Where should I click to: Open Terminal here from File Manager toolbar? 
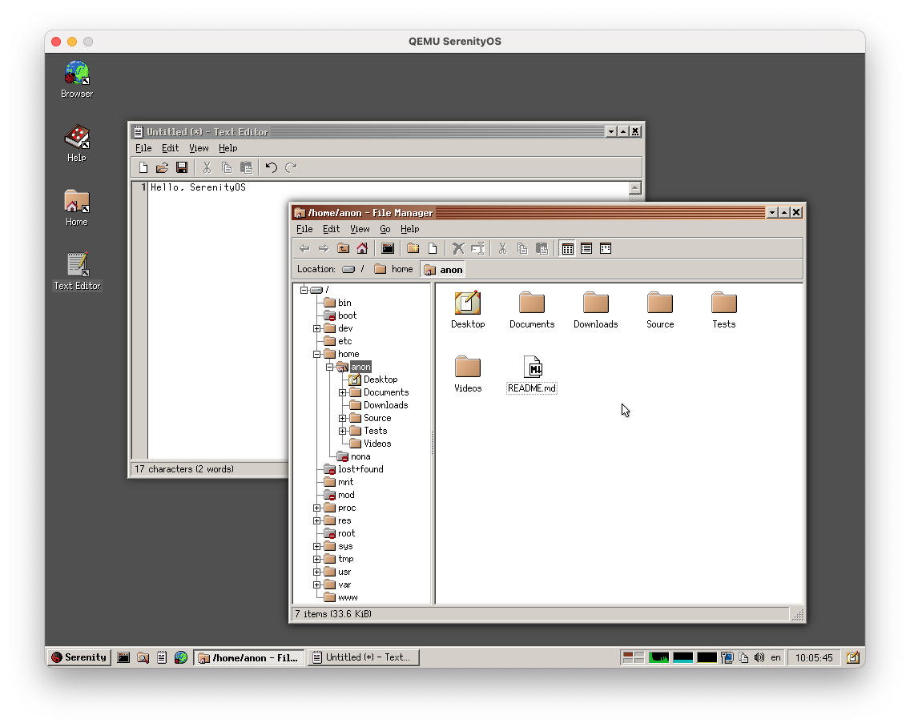pos(388,249)
